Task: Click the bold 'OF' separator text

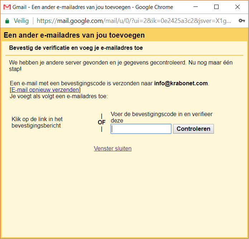Action: pyautogui.click(x=101, y=122)
